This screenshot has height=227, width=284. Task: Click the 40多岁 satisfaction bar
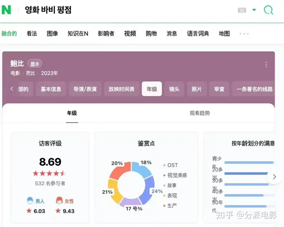244,195
